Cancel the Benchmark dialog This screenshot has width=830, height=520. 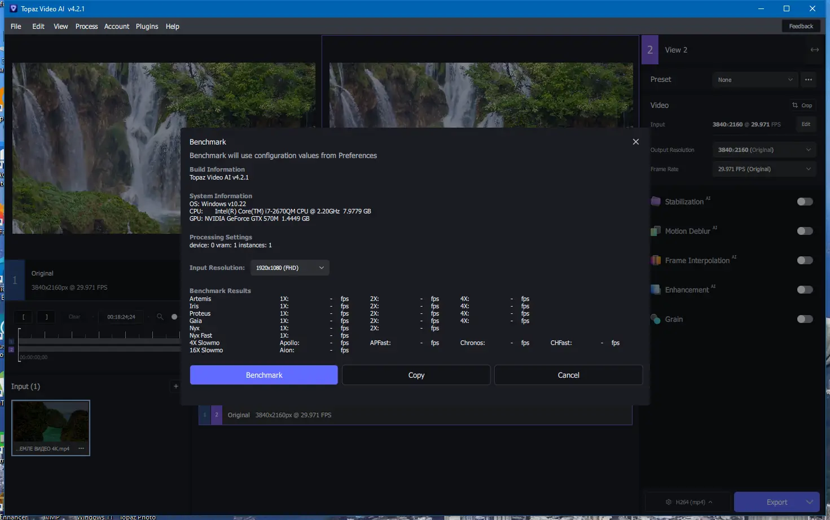pos(569,375)
